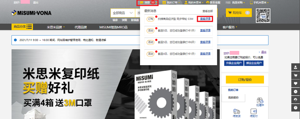This screenshot has width=300, height=119.
Task: Click the 33 unread messages badge
Action: point(153,3)
